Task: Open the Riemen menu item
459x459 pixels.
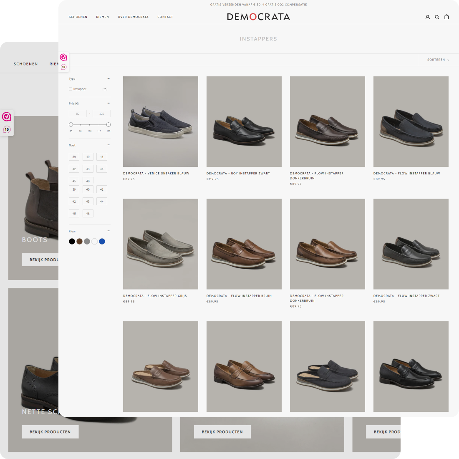Action: (103, 17)
